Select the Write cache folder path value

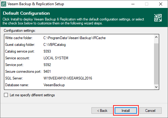(74, 38)
